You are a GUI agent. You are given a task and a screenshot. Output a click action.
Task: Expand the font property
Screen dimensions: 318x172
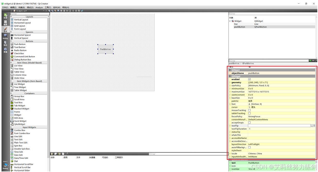pyautogui.click(x=230, y=104)
